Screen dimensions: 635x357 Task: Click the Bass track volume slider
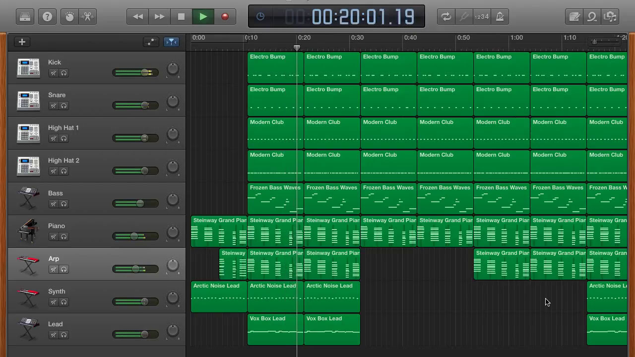click(135, 204)
